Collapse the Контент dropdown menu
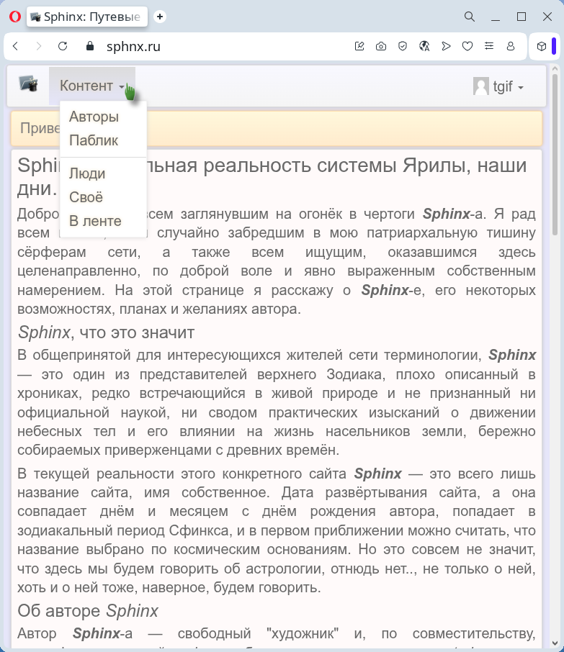 91,86
